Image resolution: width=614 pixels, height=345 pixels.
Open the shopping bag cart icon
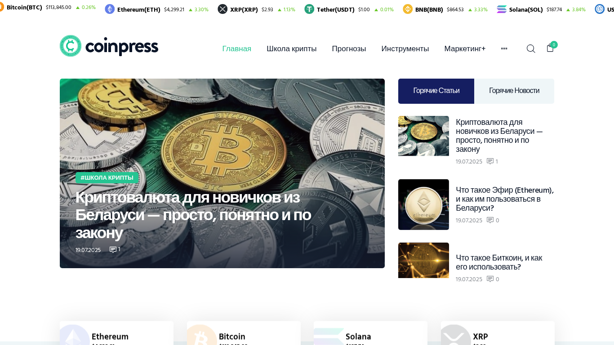tap(550, 48)
